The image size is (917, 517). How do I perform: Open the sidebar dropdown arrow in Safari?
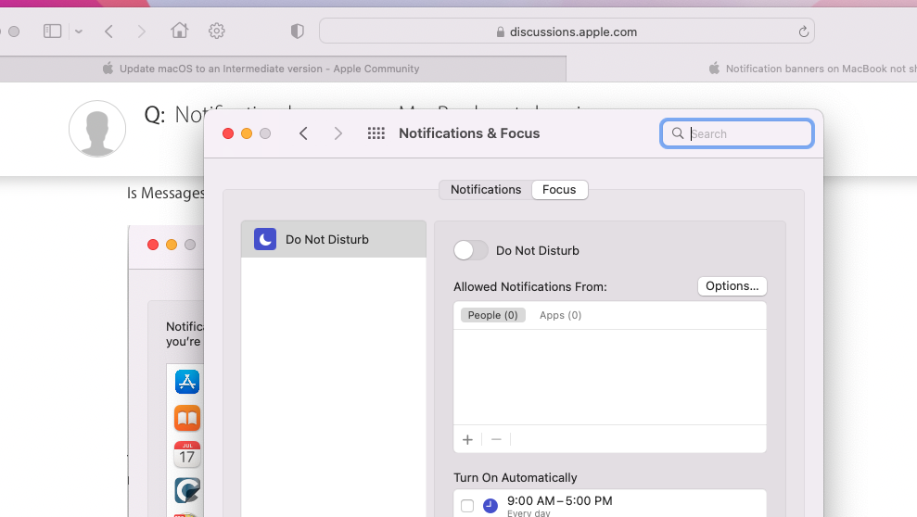pos(79,32)
